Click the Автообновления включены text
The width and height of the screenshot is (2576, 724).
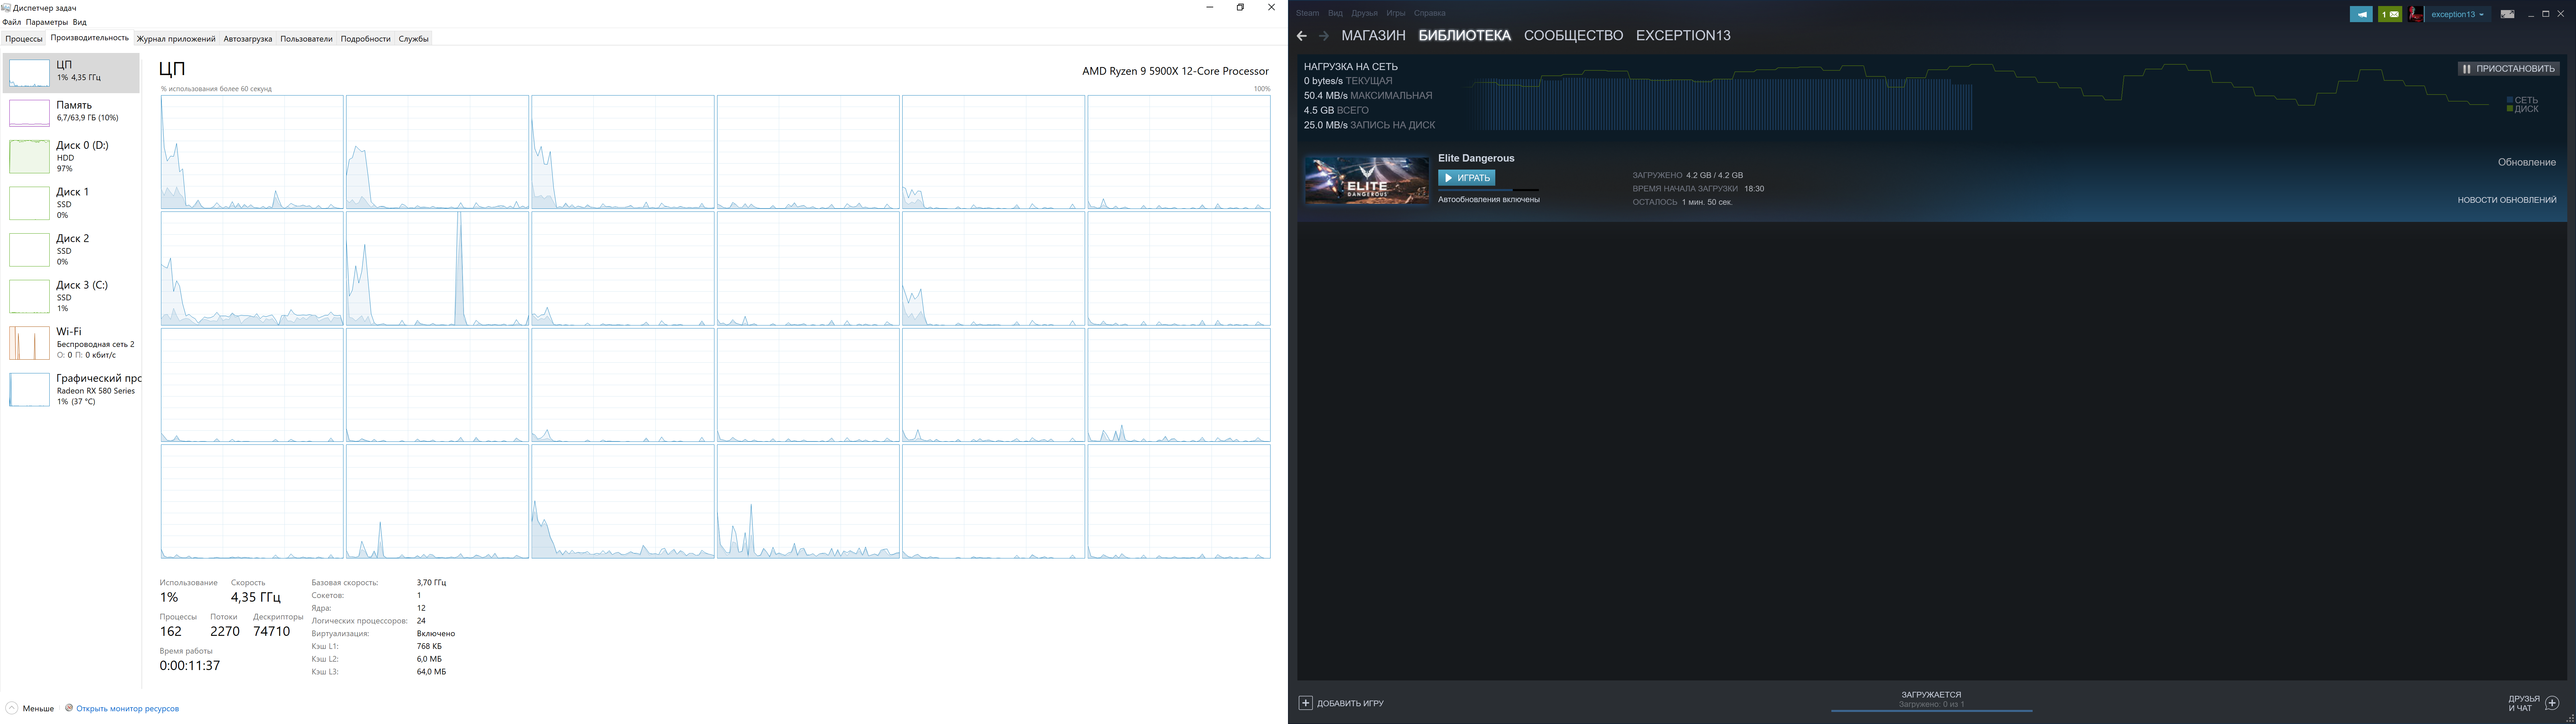tap(1489, 200)
